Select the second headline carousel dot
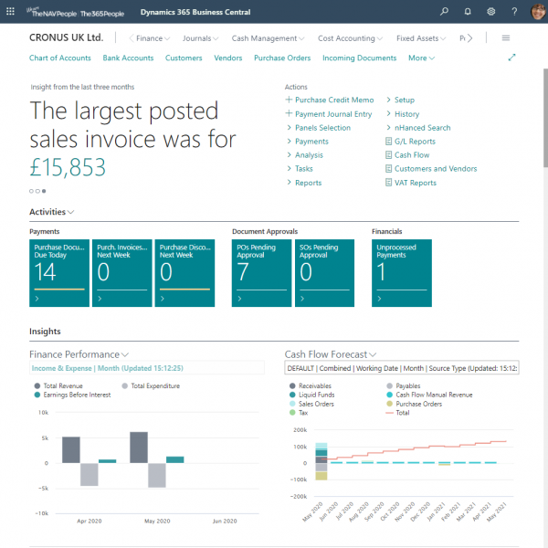This screenshot has width=548, height=548. click(37, 191)
